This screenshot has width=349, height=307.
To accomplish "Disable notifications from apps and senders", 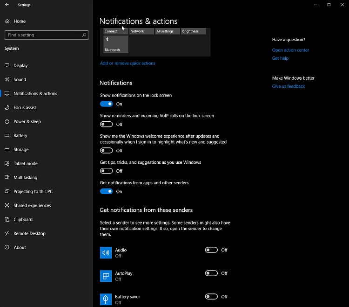I will coord(107,191).
